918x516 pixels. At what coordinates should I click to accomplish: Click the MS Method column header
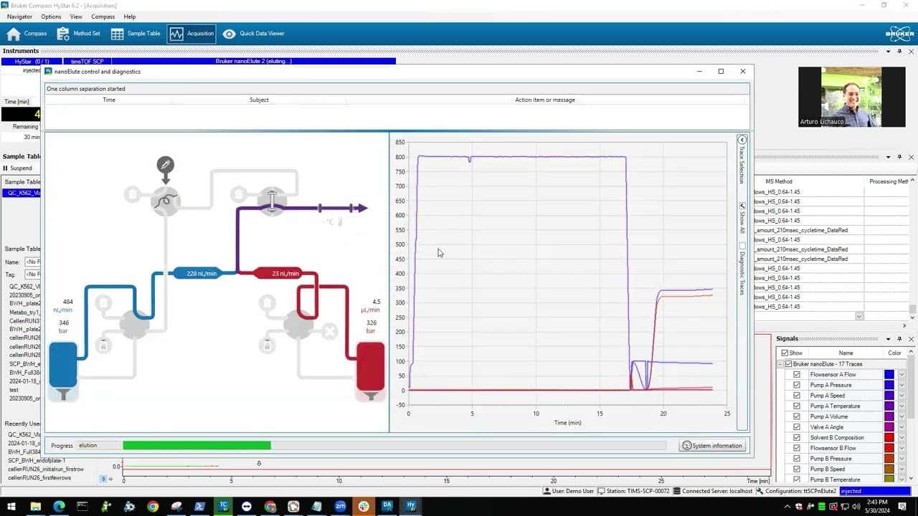point(779,181)
